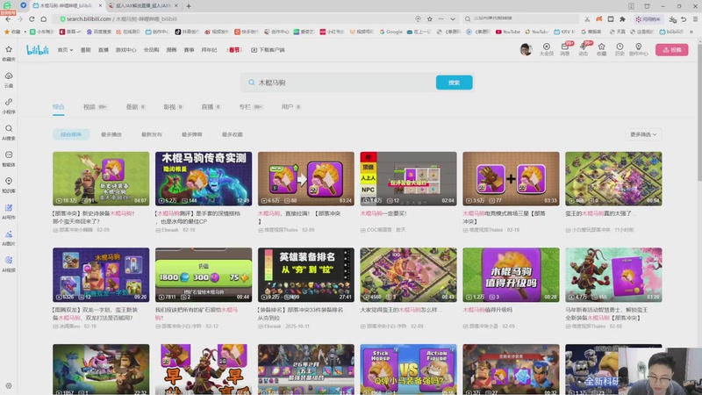Open sidebar settings gear at bottom left
Screen dimensions: 702x395
point(9,385)
